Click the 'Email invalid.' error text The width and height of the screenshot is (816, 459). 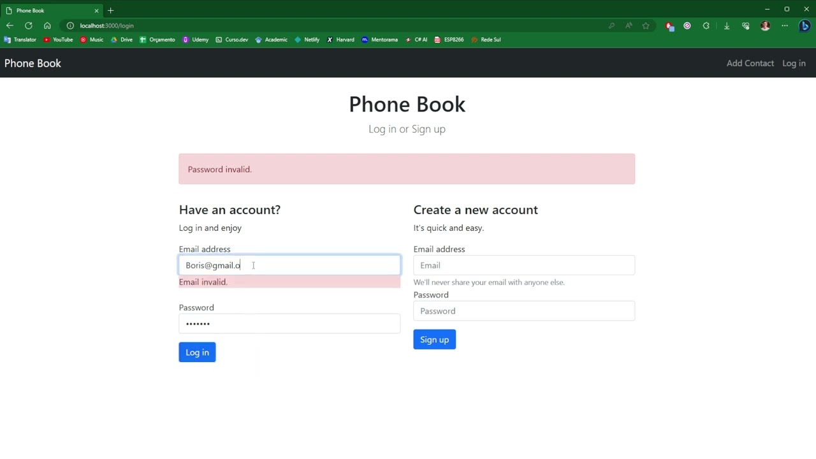pyautogui.click(x=203, y=282)
